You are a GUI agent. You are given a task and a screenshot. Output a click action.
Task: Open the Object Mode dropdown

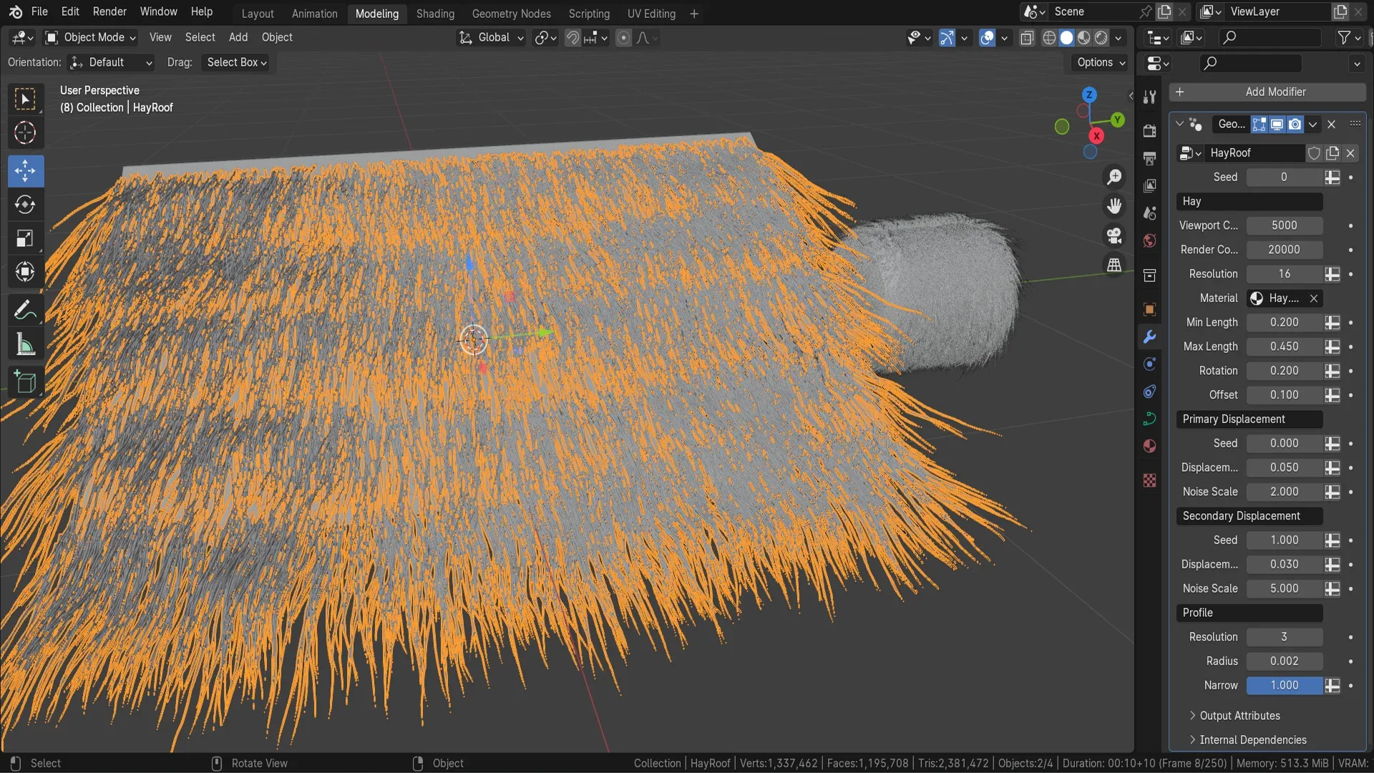point(94,38)
